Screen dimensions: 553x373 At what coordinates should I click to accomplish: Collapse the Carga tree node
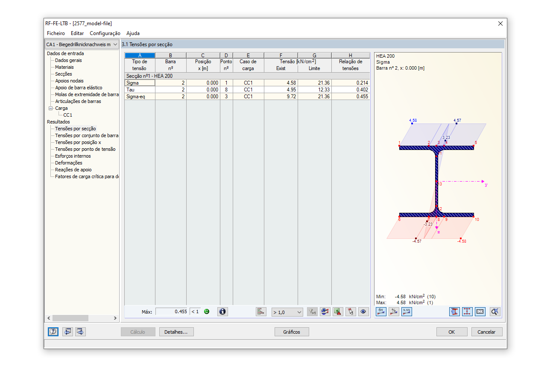click(x=50, y=108)
